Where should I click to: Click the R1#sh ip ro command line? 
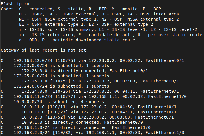click(x=15, y=4)
